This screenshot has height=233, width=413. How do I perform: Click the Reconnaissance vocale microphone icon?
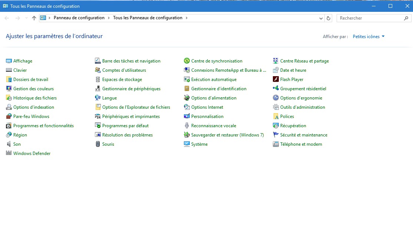tap(187, 126)
